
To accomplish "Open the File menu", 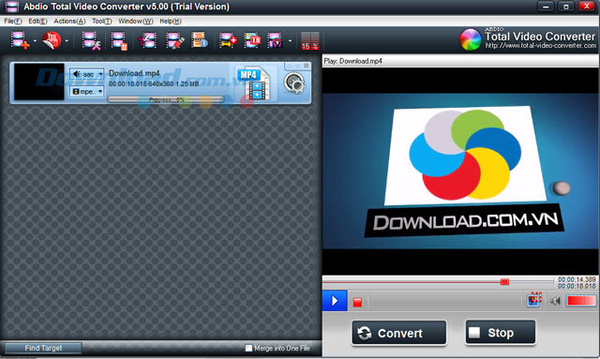I will (13, 21).
